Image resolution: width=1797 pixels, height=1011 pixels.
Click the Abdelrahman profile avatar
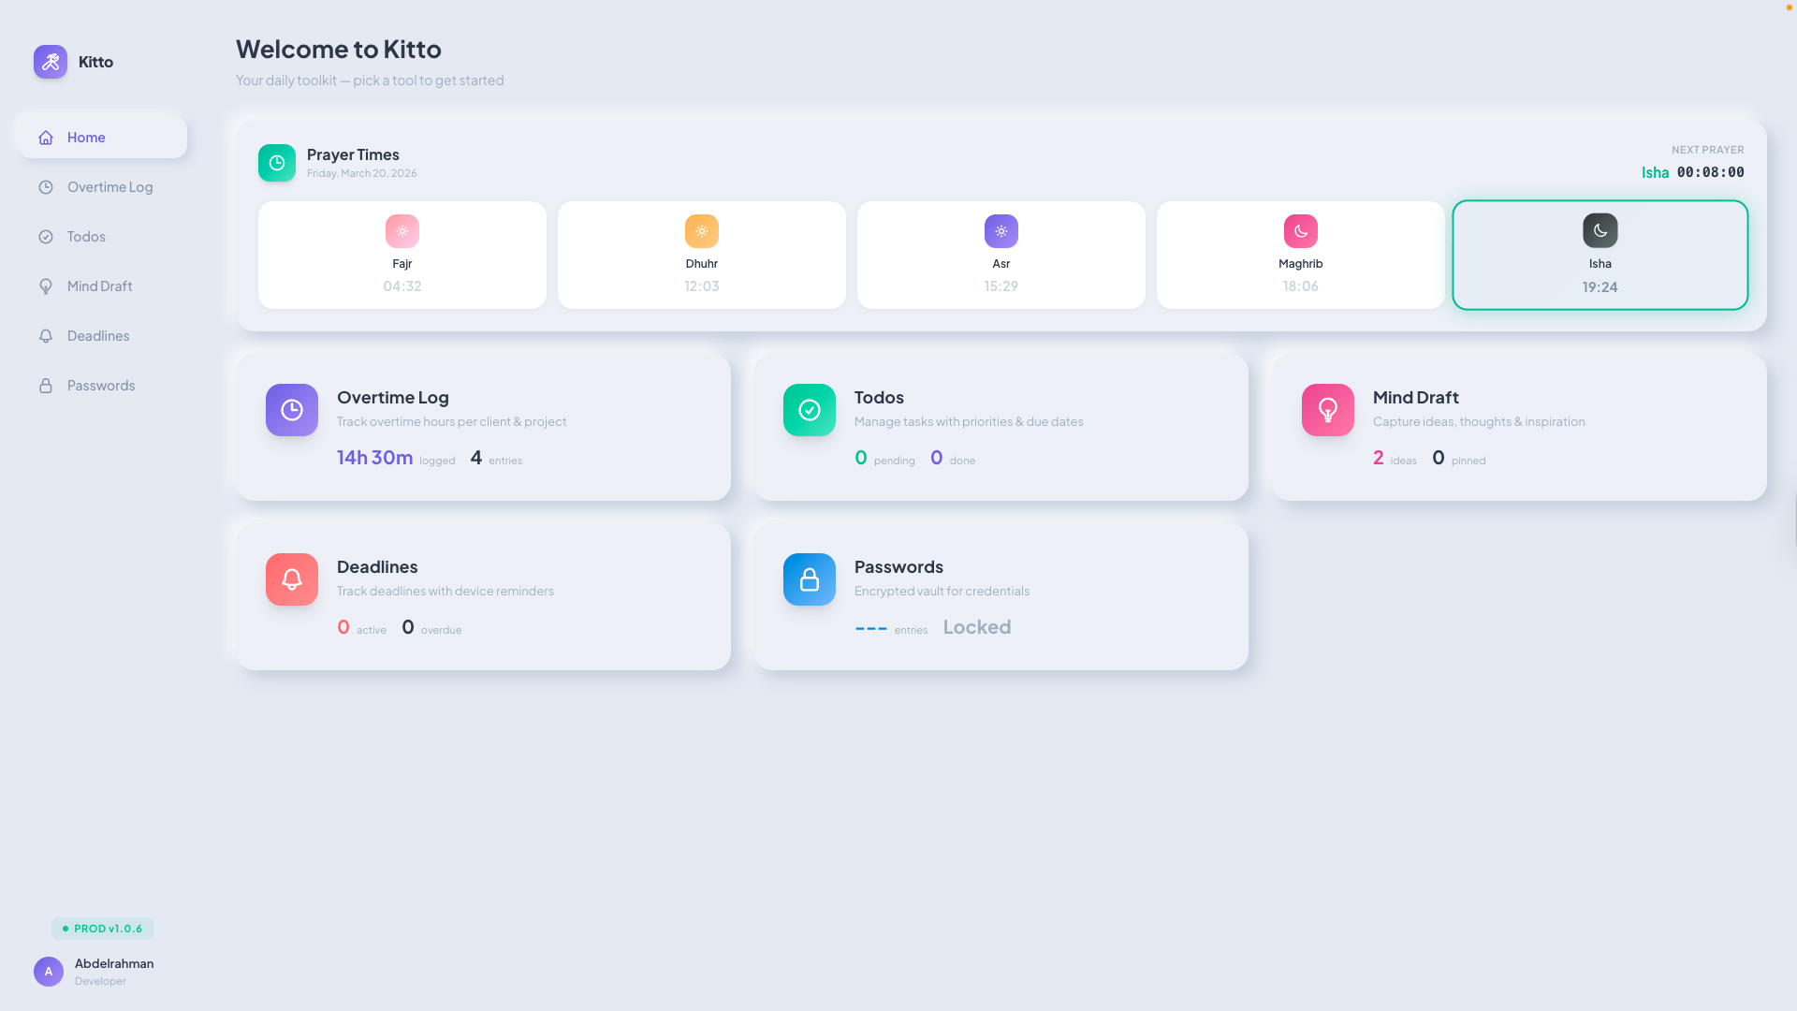coord(49,972)
